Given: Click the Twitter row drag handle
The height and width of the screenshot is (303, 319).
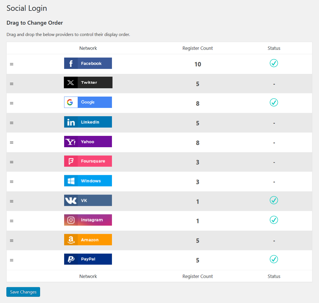Looking at the screenshot, I should tap(12, 84).
